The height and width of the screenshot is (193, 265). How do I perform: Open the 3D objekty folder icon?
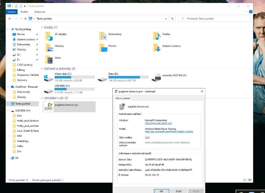49,36
